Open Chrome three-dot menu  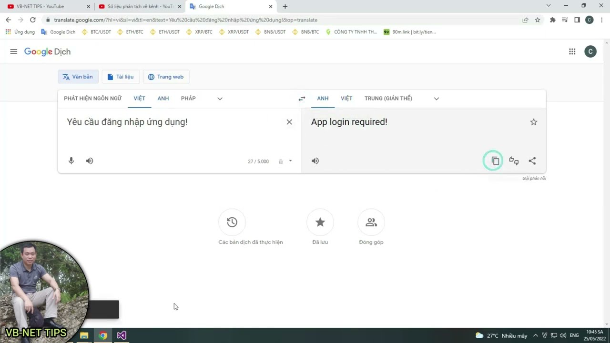pyautogui.click(x=602, y=20)
